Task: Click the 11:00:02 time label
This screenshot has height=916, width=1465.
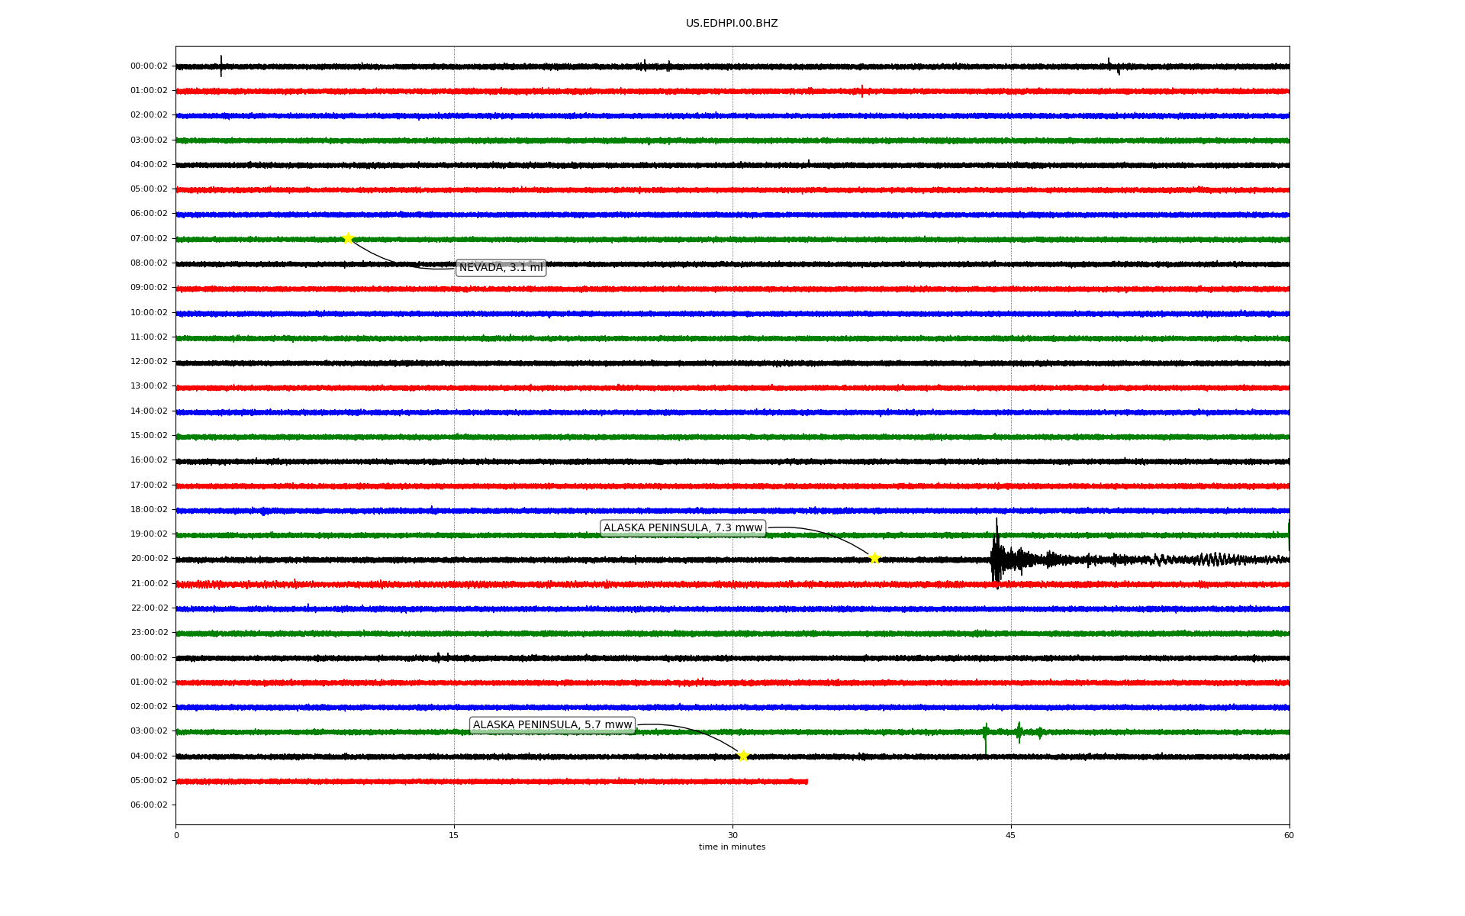Action: point(149,337)
